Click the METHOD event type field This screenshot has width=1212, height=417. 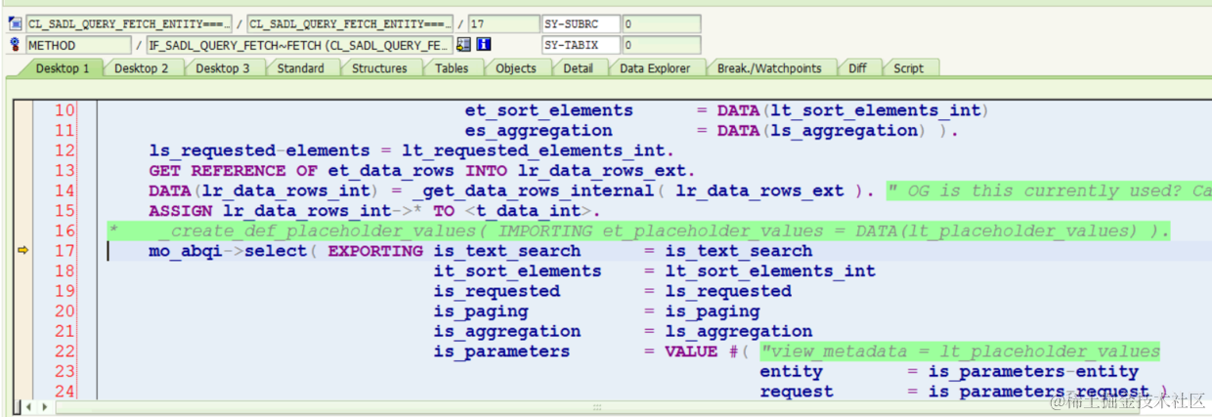click(x=78, y=45)
